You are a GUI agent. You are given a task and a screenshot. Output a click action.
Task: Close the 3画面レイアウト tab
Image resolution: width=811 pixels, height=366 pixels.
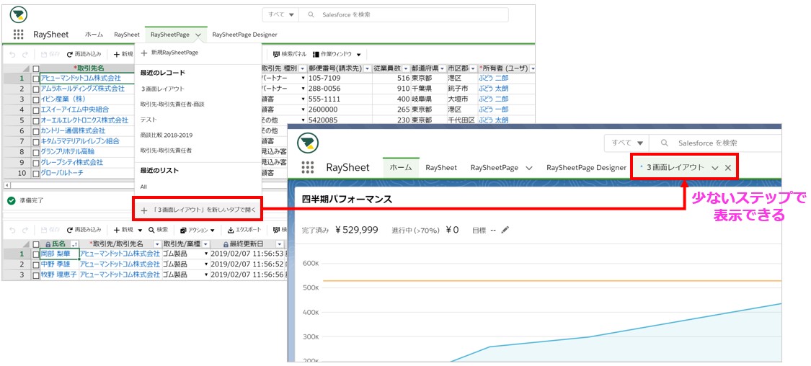click(x=727, y=167)
